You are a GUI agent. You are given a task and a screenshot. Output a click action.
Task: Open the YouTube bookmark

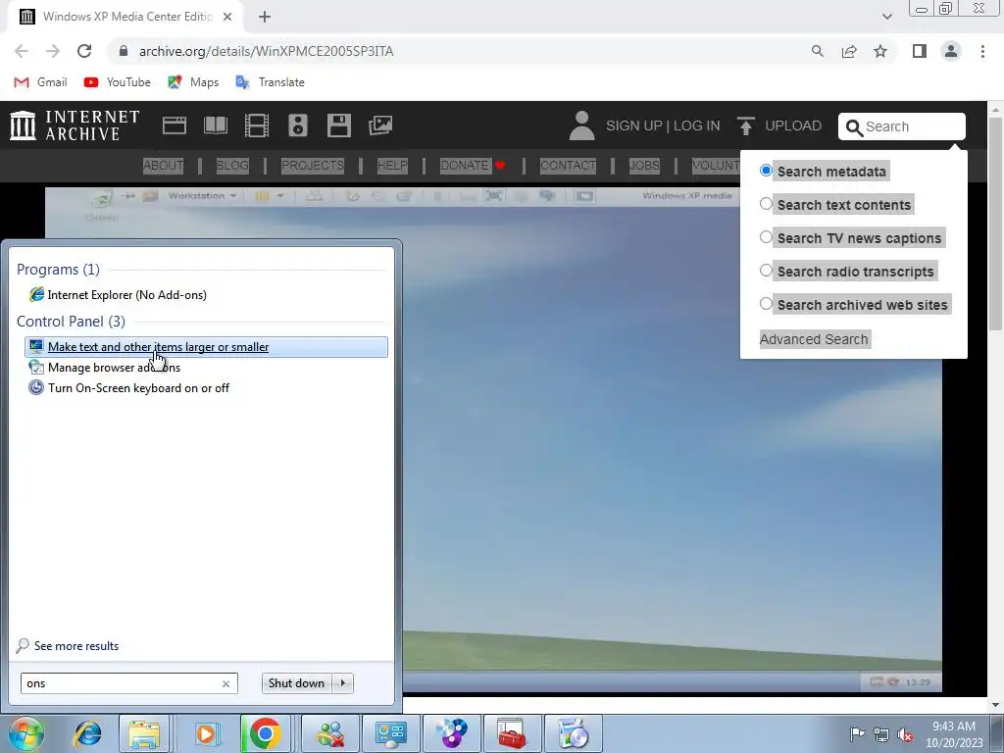pos(118,82)
